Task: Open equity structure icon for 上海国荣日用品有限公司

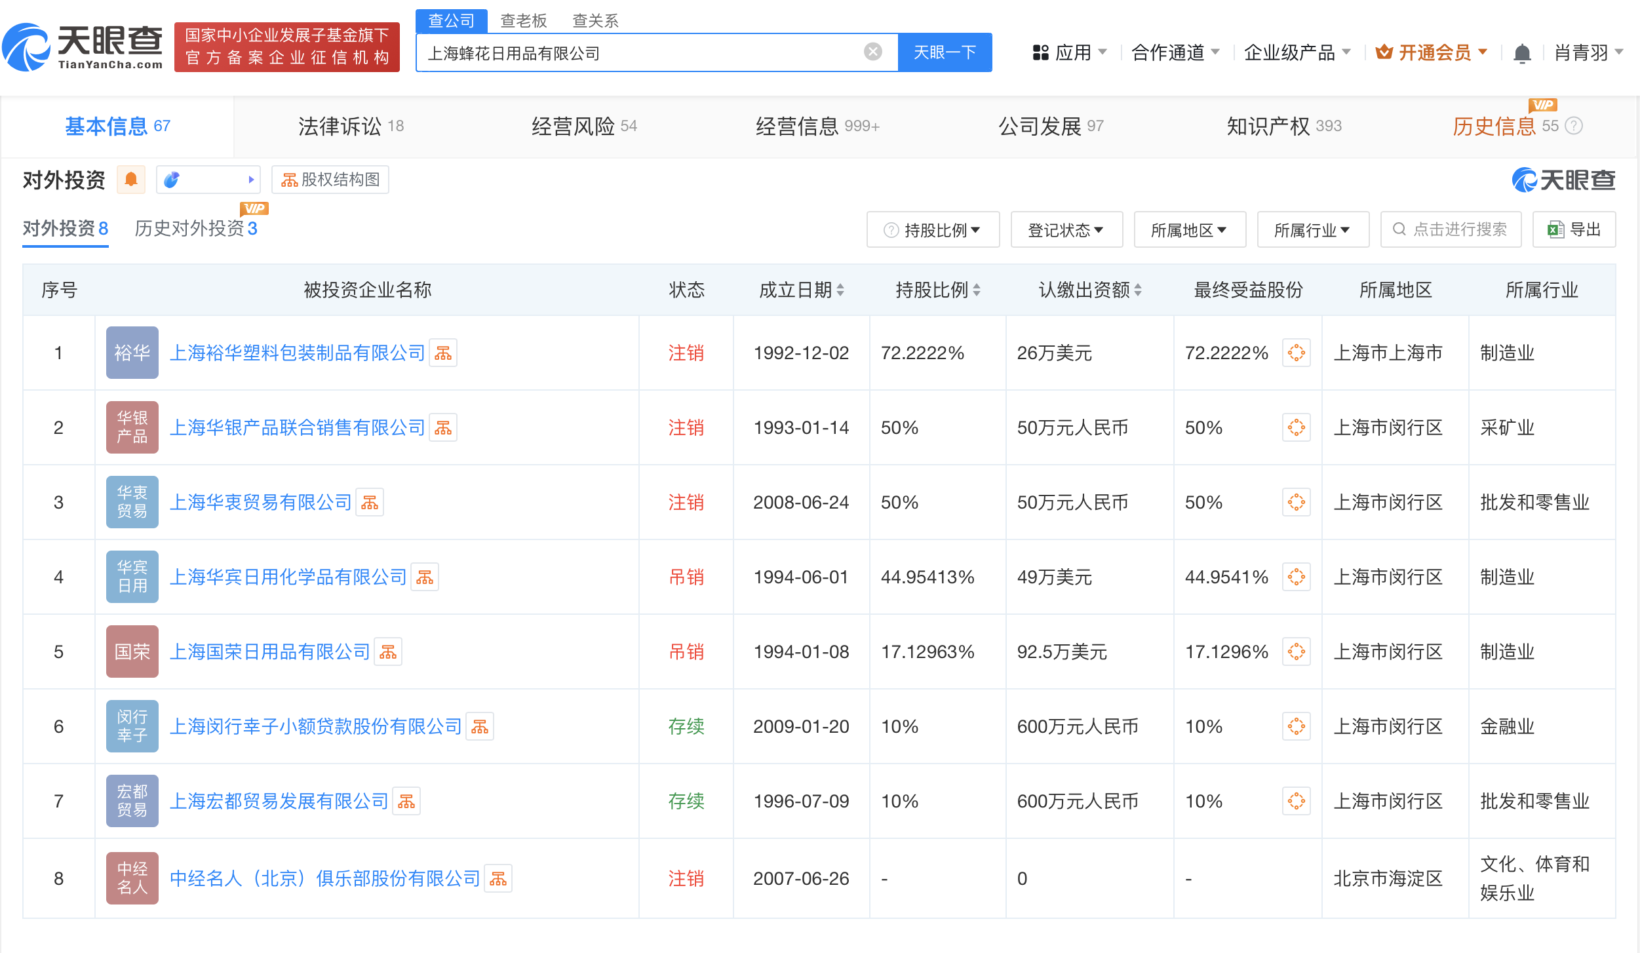Action: coord(388,652)
